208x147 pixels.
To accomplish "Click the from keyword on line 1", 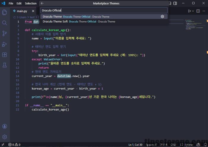I will (29, 22).
